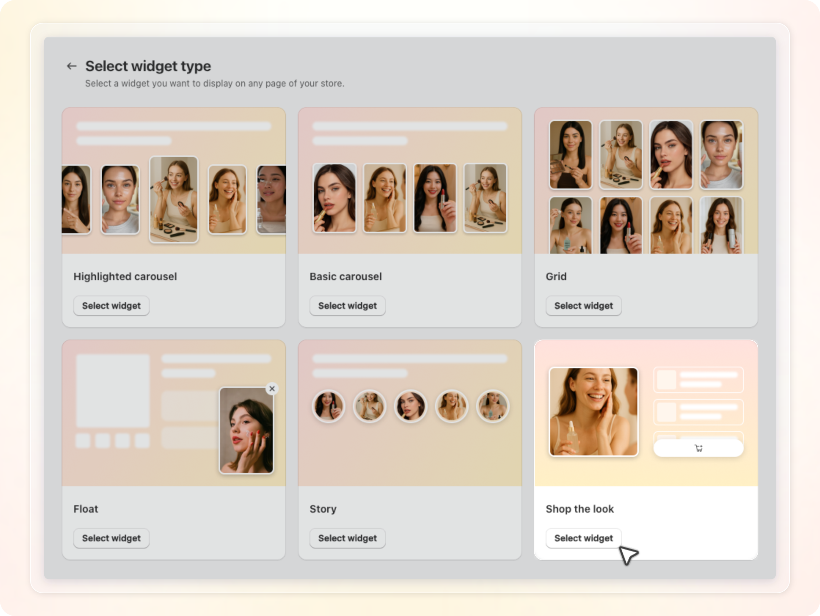The height and width of the screenshot is (616, 820).
Task: Click the 'Basic carousel' title
Action: coord(345,276)
